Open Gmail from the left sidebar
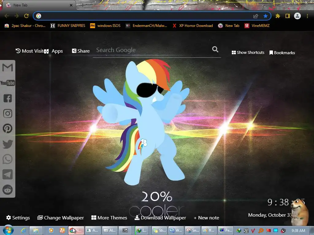The image size is (314, 235). pyautogui.click(x=8, y=68)
